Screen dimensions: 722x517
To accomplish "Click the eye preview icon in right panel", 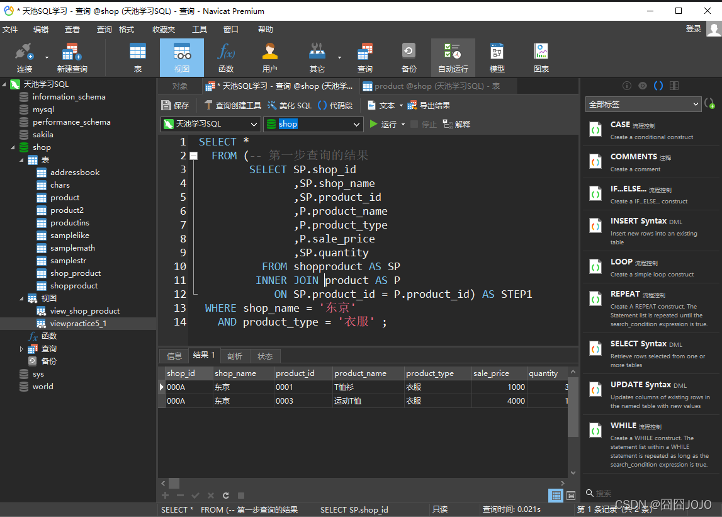I will point(642,86).
